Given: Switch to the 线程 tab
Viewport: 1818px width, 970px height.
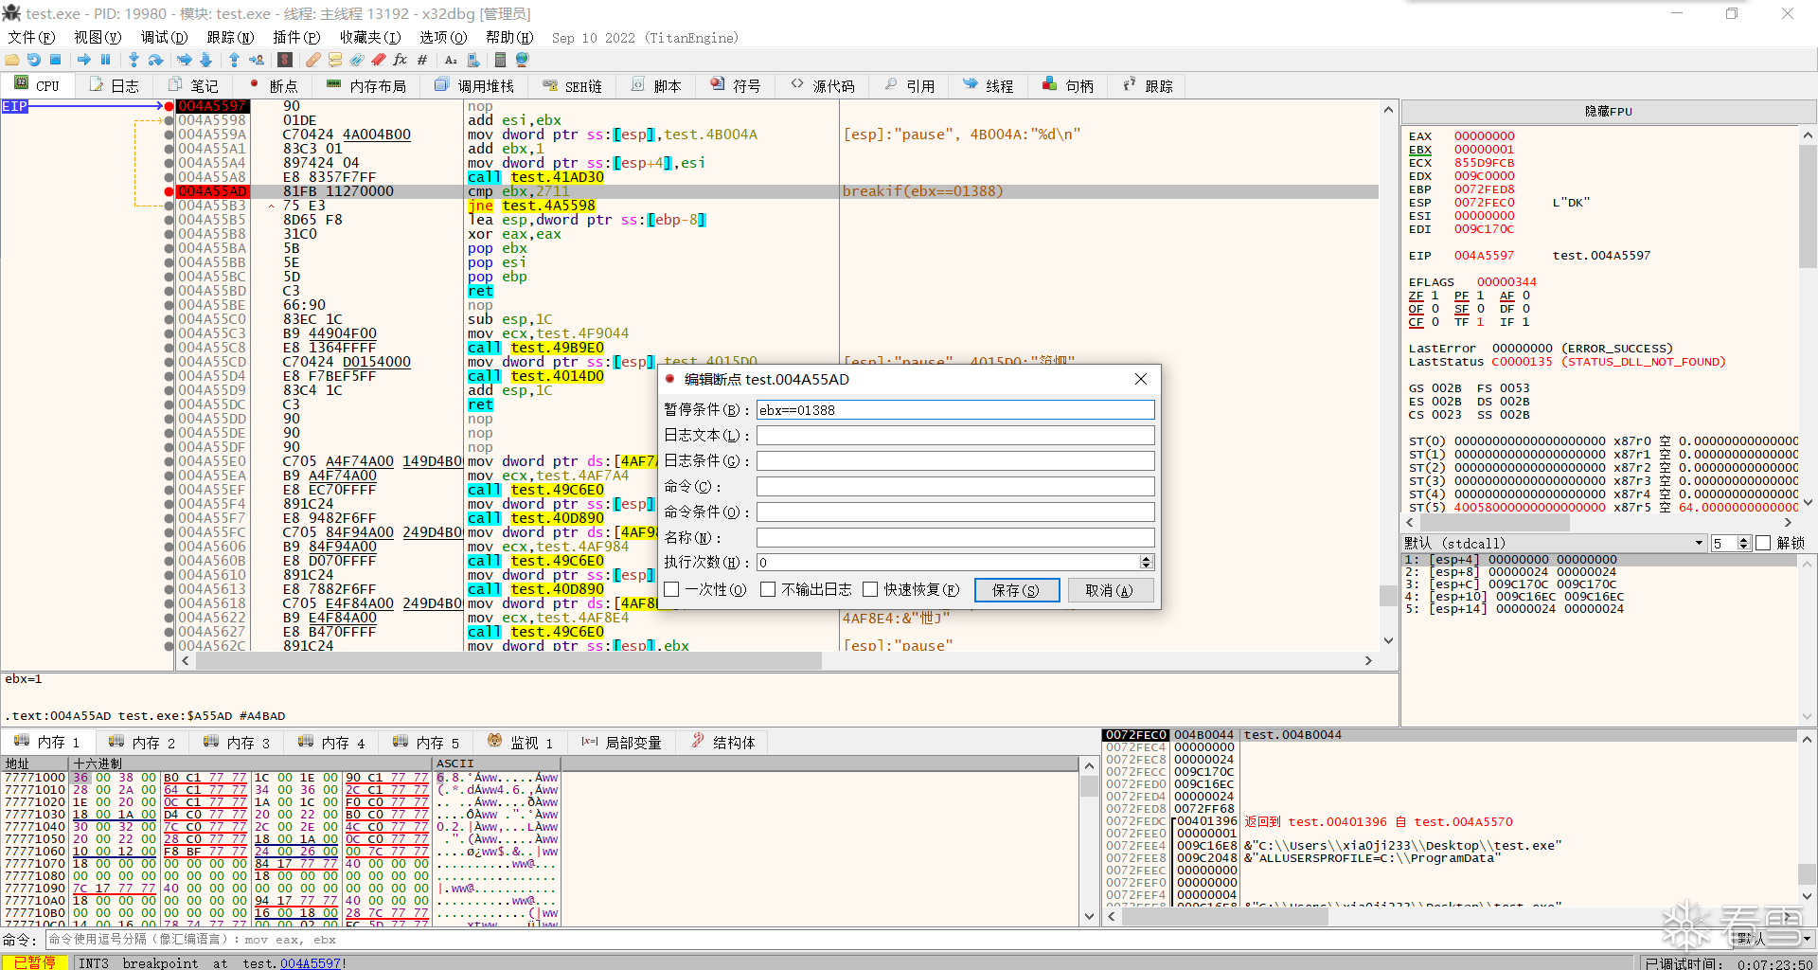Looking at the screenshot, I should (989, 85).
